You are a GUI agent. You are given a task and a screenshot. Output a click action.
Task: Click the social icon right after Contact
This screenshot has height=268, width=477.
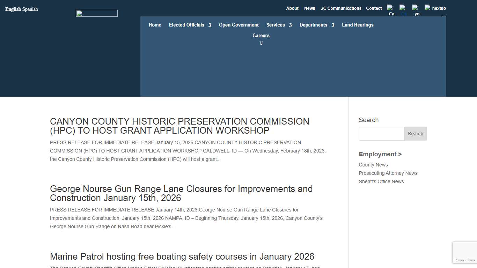click(391, 10)
